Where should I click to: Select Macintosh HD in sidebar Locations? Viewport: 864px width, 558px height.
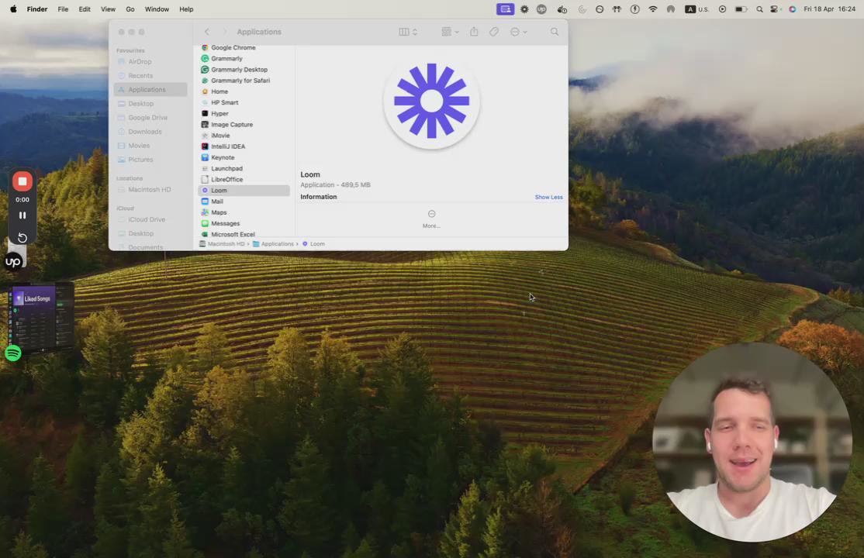click(150, 190)
